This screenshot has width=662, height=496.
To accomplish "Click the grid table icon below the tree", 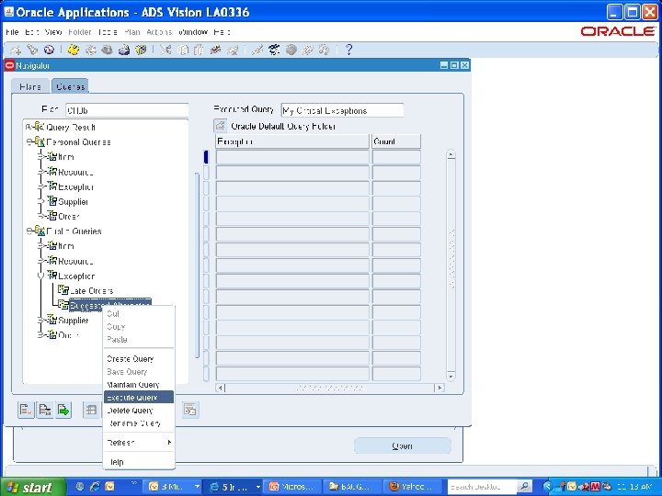I will (91, 410).
